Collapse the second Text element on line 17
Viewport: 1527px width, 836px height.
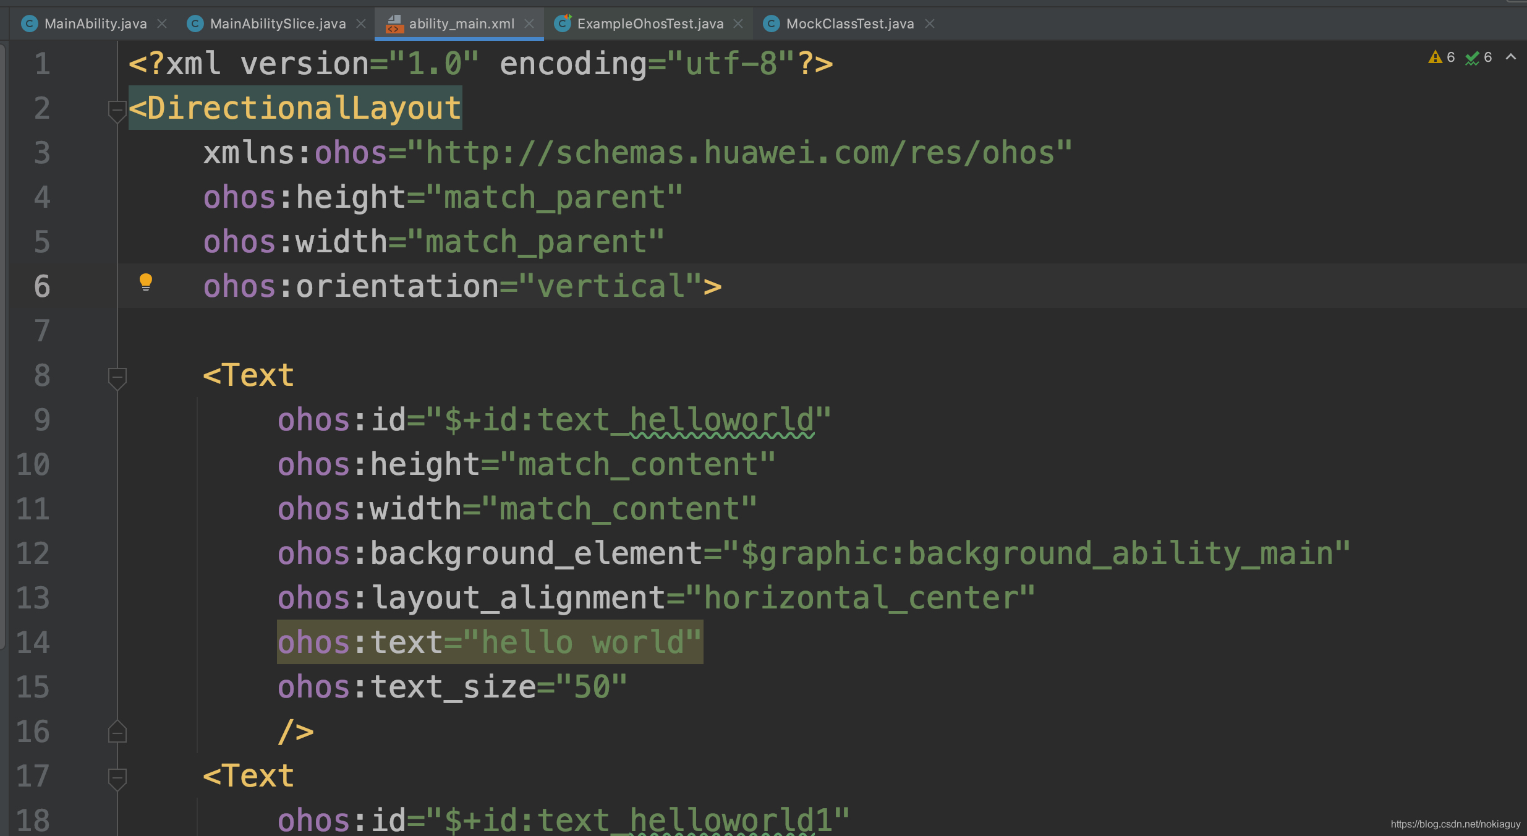pos(117,779)
